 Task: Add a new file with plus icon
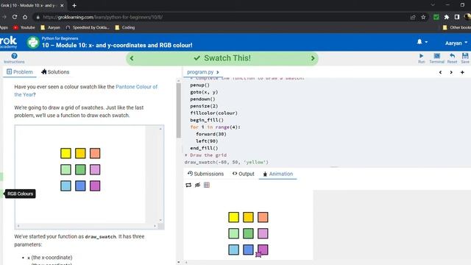[x=462, y=72]
